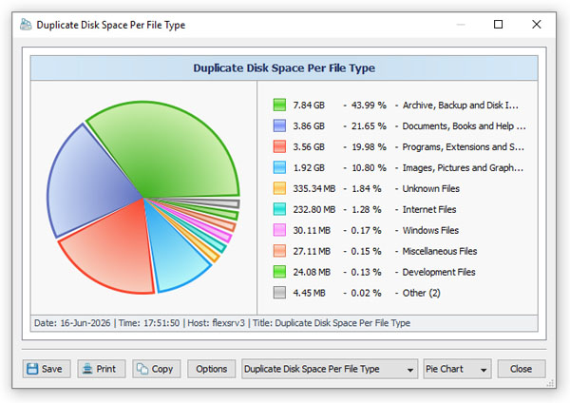Click the value '3.86 GB'
This screenshot has width=570, height=403.
(x=309, y=125)
